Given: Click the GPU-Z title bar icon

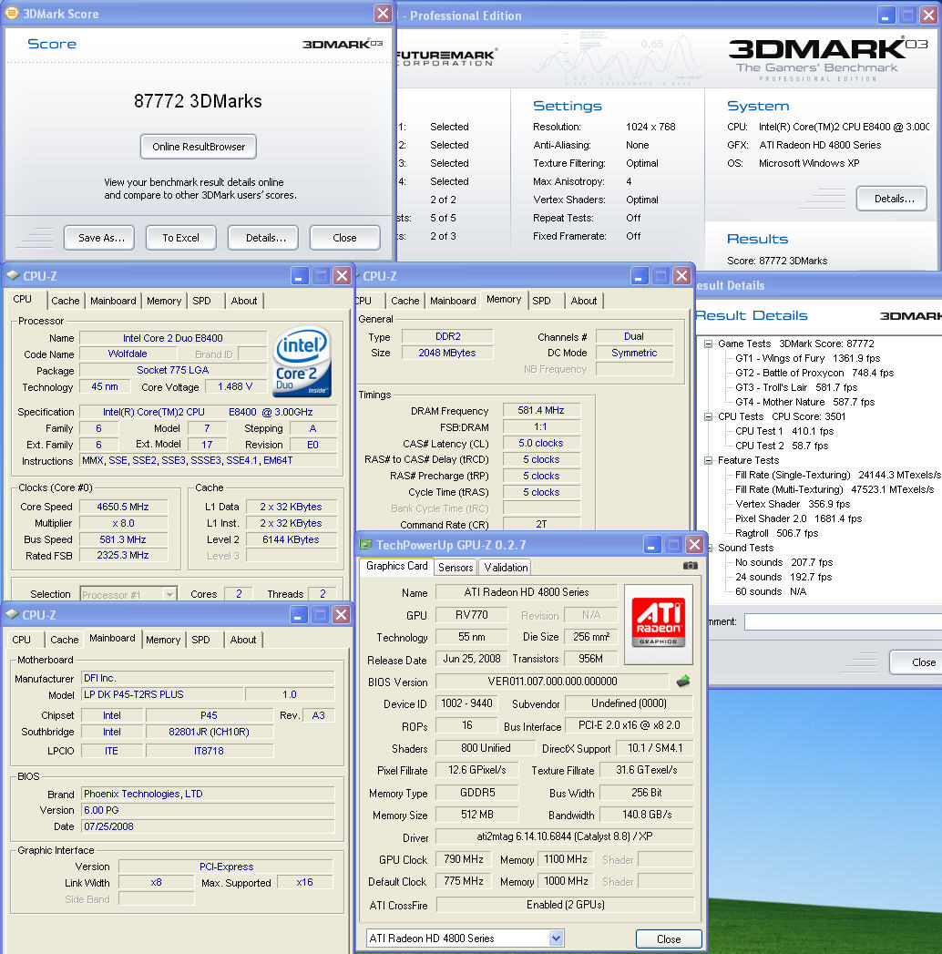Looking at the screenshot, I should point(365,544).
